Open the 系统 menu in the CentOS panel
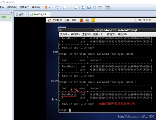This screenshot has width=156, height=120. pos(74,20)
